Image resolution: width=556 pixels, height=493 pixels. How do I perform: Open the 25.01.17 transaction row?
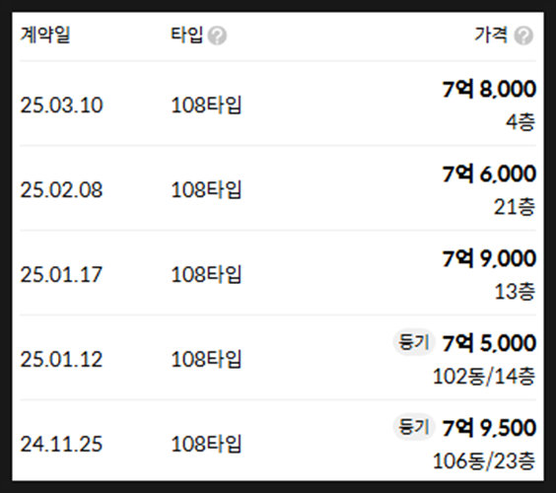(278, 273)
